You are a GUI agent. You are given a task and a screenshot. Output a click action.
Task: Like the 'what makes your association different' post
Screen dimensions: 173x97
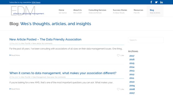point(120,89)
